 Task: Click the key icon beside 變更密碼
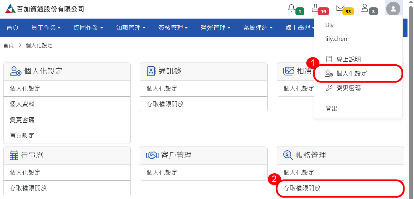[329, 88]
